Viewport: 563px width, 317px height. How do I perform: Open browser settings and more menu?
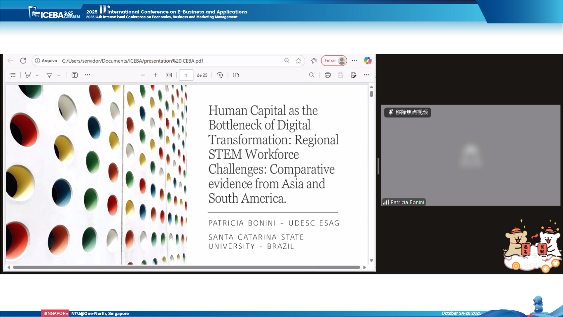point(354,61)
